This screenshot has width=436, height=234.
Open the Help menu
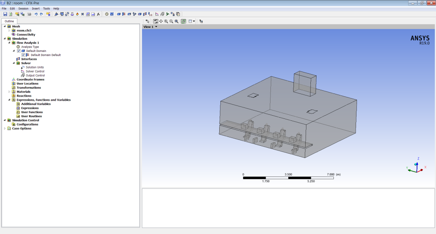tap(56, 8)
